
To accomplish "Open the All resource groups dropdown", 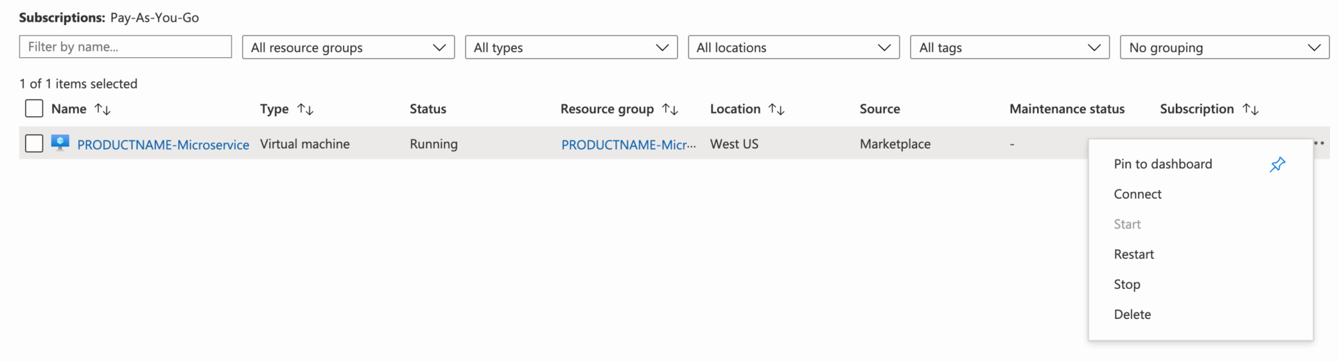I will pos(349,47).
